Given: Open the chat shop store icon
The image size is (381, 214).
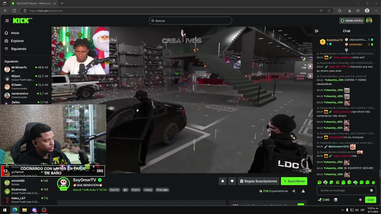Looking at the screenshot, I should pos(336,200).
